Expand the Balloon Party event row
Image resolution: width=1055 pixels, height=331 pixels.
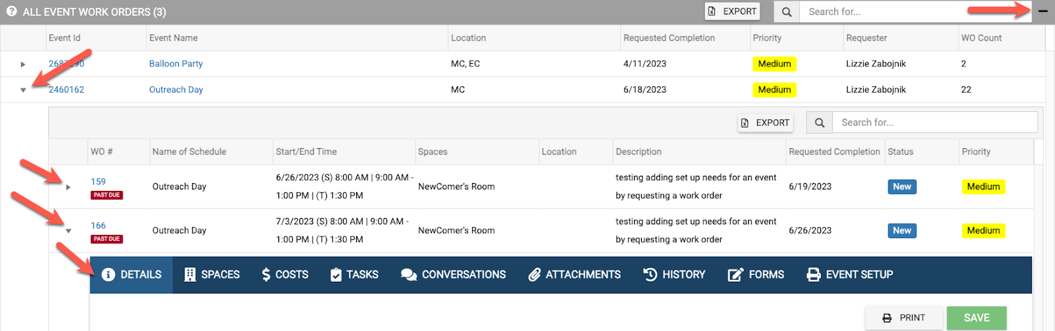pyautogui.click(x=23, y=64)
